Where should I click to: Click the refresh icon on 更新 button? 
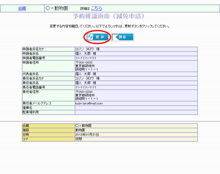pos(90,37)
